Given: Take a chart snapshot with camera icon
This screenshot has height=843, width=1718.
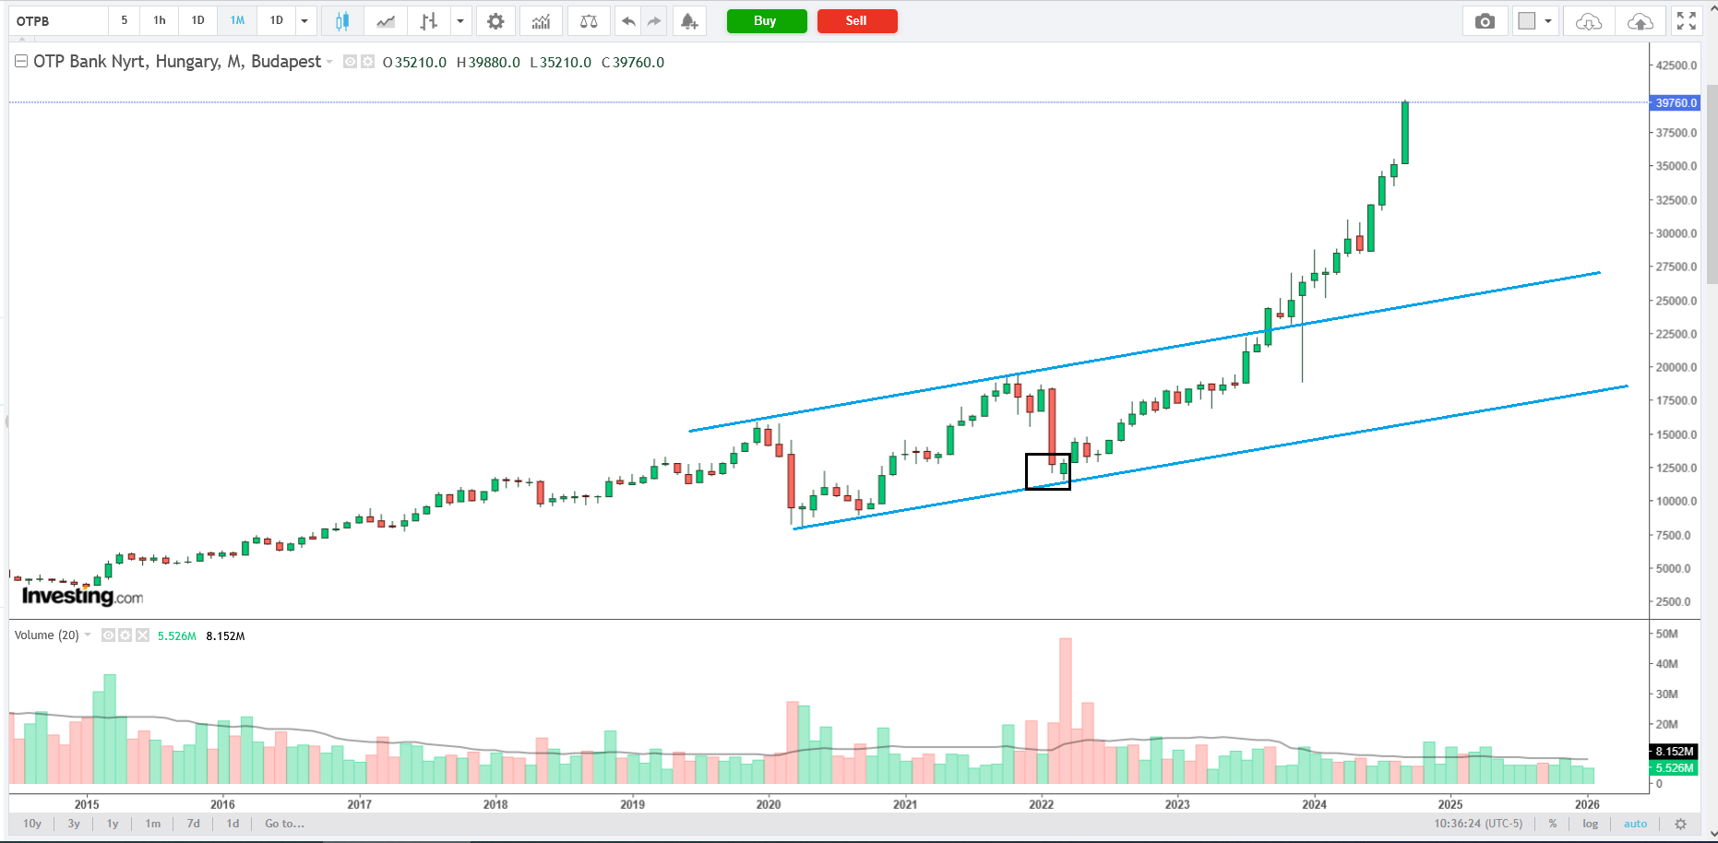Looking at the screenshot, I should (x=1485, y=21).
